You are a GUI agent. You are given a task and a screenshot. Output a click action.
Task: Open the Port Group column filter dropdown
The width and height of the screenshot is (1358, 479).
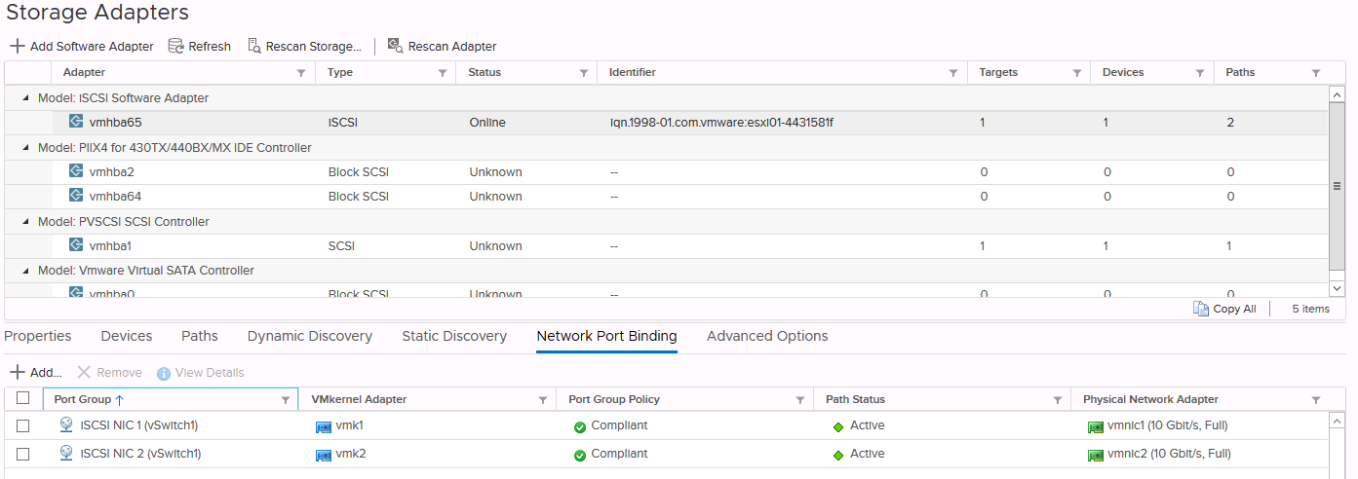coord(286,400)
